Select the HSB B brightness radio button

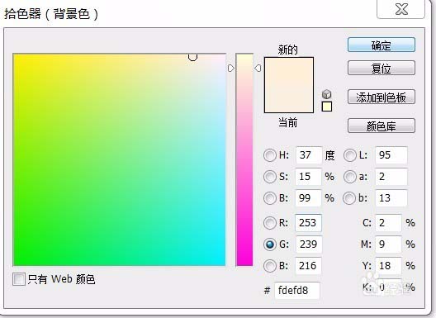pyautogui.click(x=269, y=198)
